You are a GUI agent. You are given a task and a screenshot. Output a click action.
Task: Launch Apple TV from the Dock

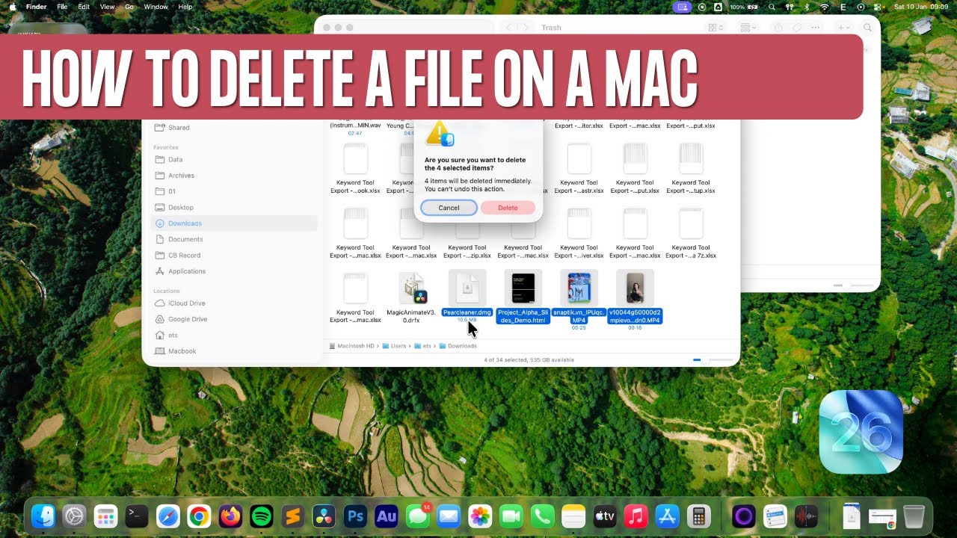pos(604,516)
